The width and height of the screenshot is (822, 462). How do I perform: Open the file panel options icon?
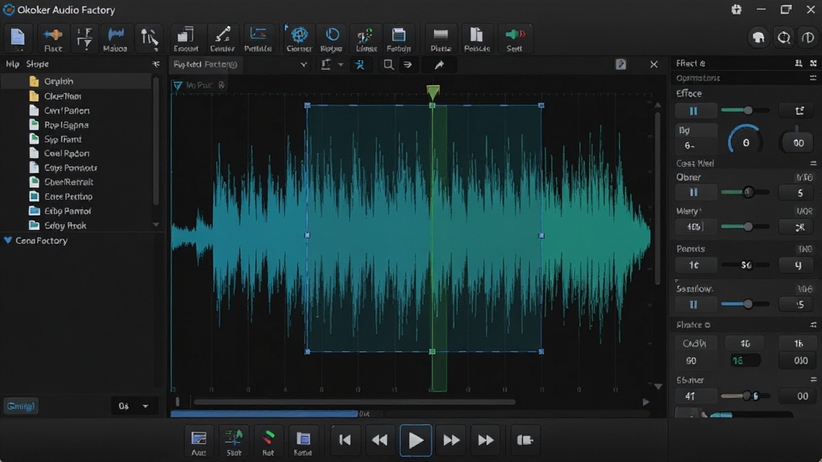pyautogui.click(x=156, y=64)
